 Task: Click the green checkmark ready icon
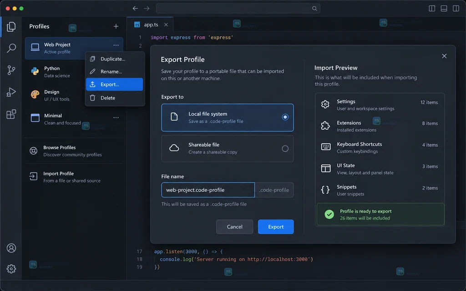[x=329, y=214]
